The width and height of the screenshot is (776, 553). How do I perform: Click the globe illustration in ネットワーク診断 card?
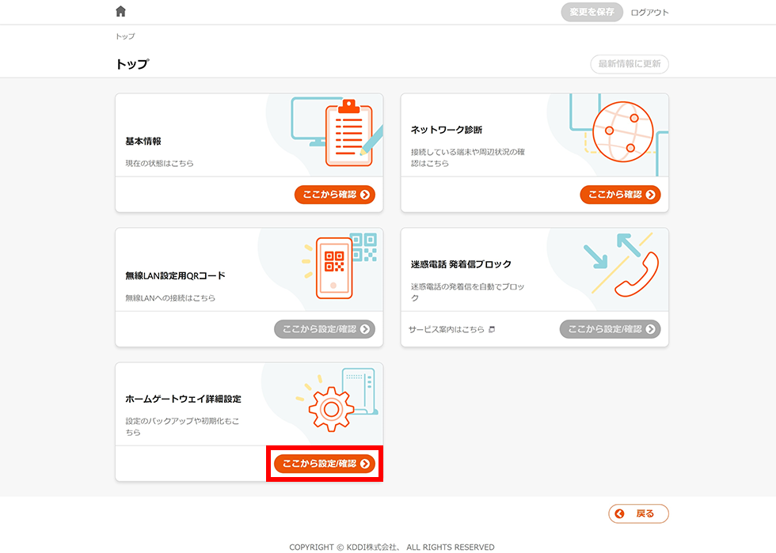(x=622, y=131)
